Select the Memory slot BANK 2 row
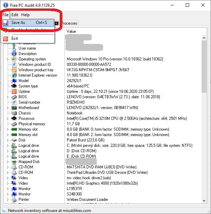This screenshot has width=211, height=214. pyautogui.click(x=118, y=135)
